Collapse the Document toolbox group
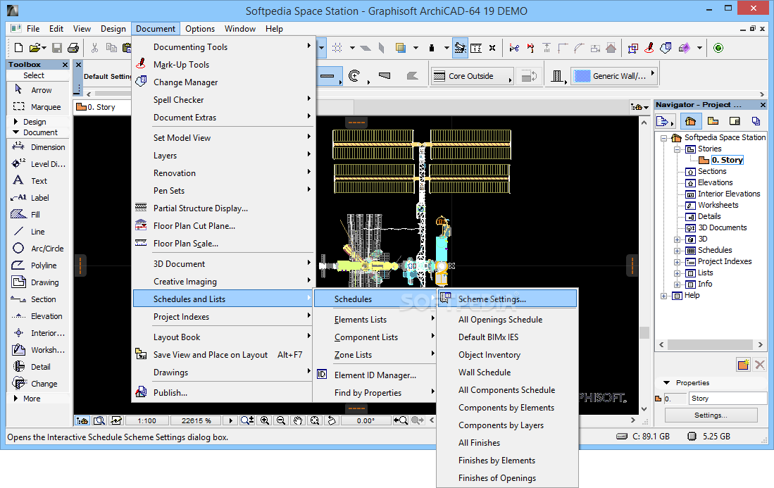 pos(15,132)
